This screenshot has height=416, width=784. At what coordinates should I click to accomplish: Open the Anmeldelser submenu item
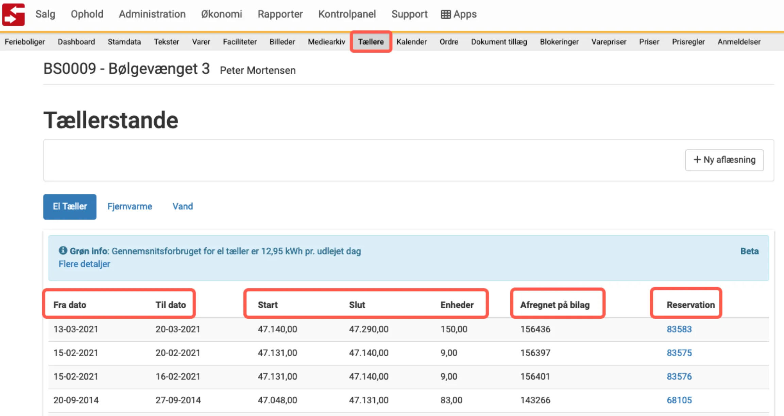[x=739, y=42]
